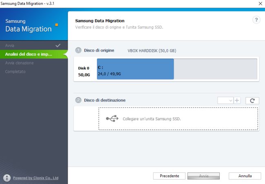Screen dimensions: 265x184
Task: Click the plus add destination icon
Action: [237, 100]
